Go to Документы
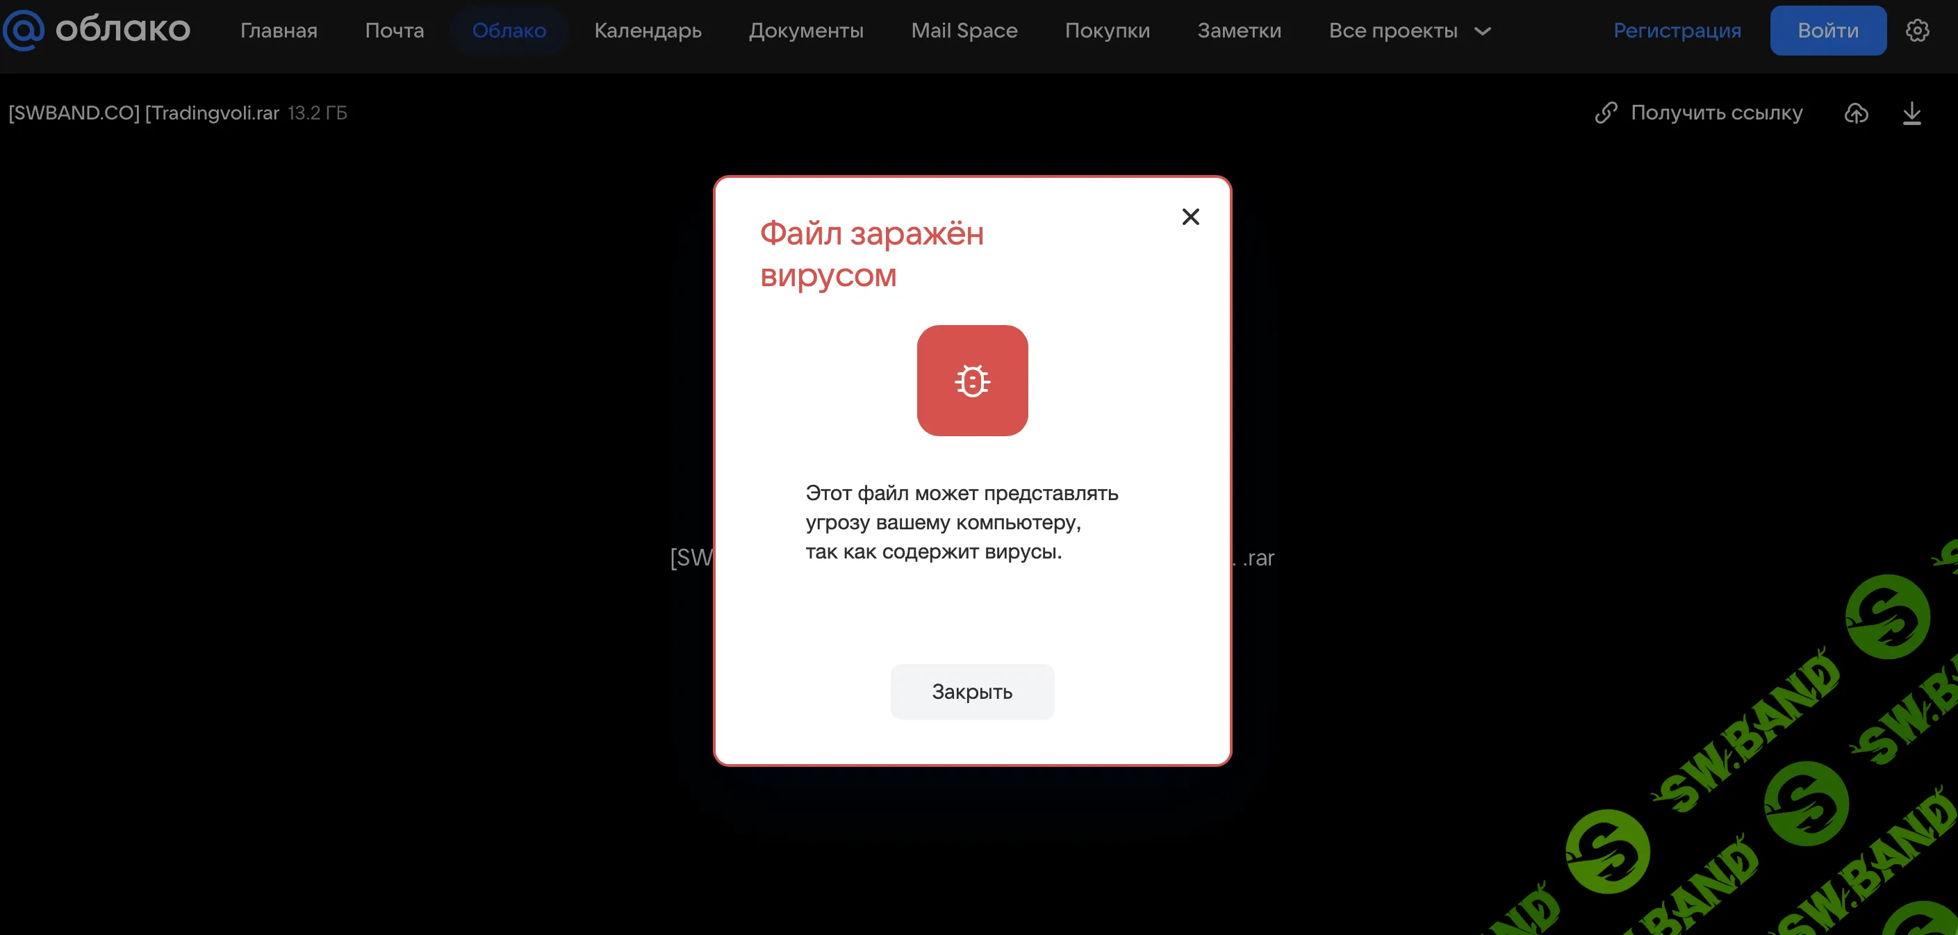1958x935 pixels. pyautogui.click(x=807, y=31)
